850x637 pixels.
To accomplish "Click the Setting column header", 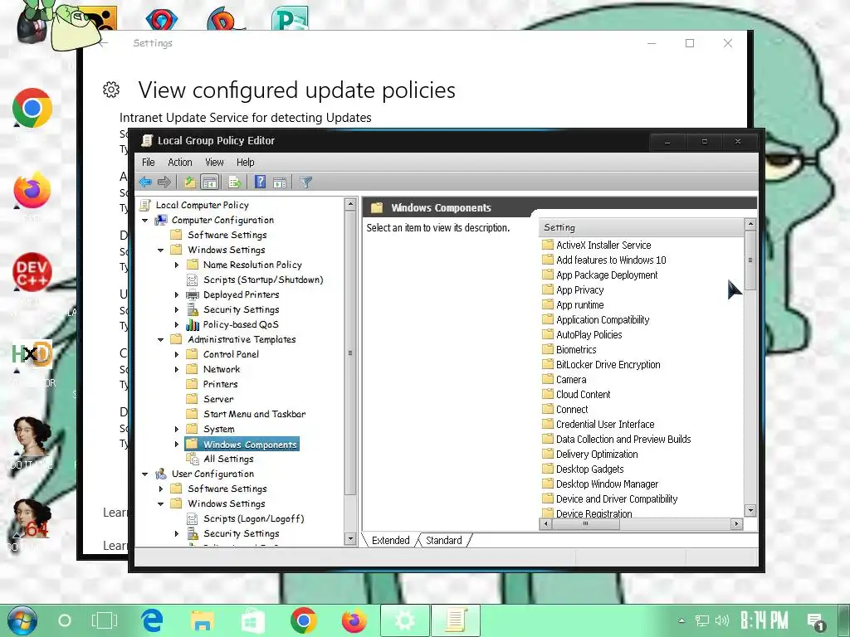I will (642, 227).
